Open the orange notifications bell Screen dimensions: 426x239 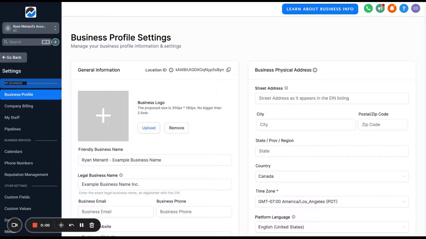click(392, 9)
